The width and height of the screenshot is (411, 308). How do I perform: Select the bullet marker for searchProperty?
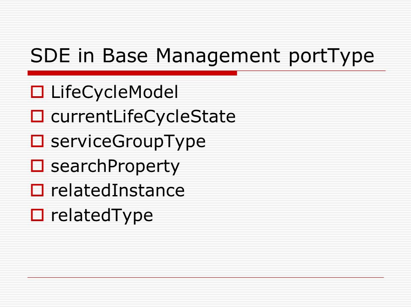coord(37,166)
